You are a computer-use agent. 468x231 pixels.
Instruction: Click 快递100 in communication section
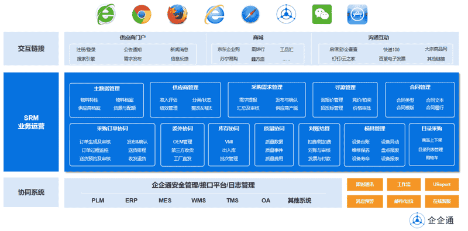[x=391, y=50]
